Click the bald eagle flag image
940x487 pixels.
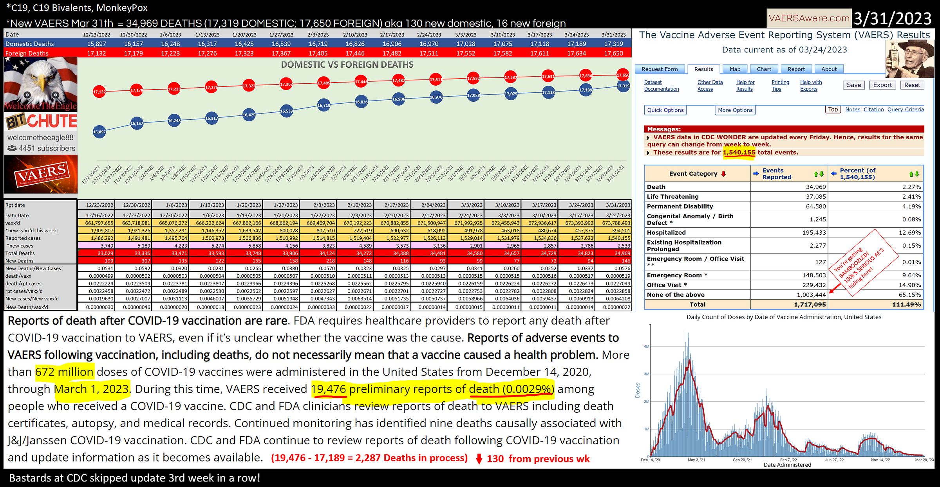(41, 84)
